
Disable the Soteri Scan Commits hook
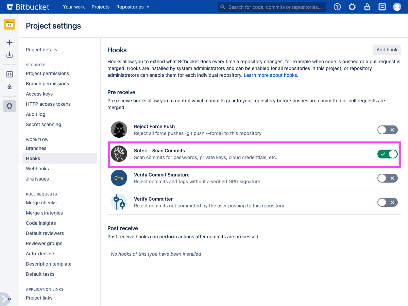click(387, 154)
